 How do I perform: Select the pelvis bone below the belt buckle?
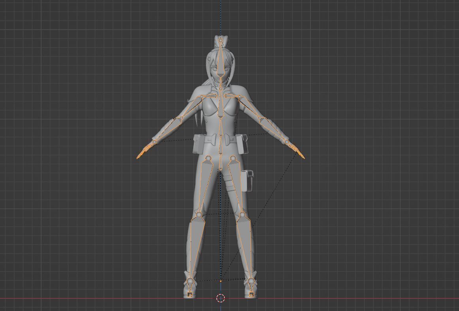pyautogui.click(x=220, y=162)
